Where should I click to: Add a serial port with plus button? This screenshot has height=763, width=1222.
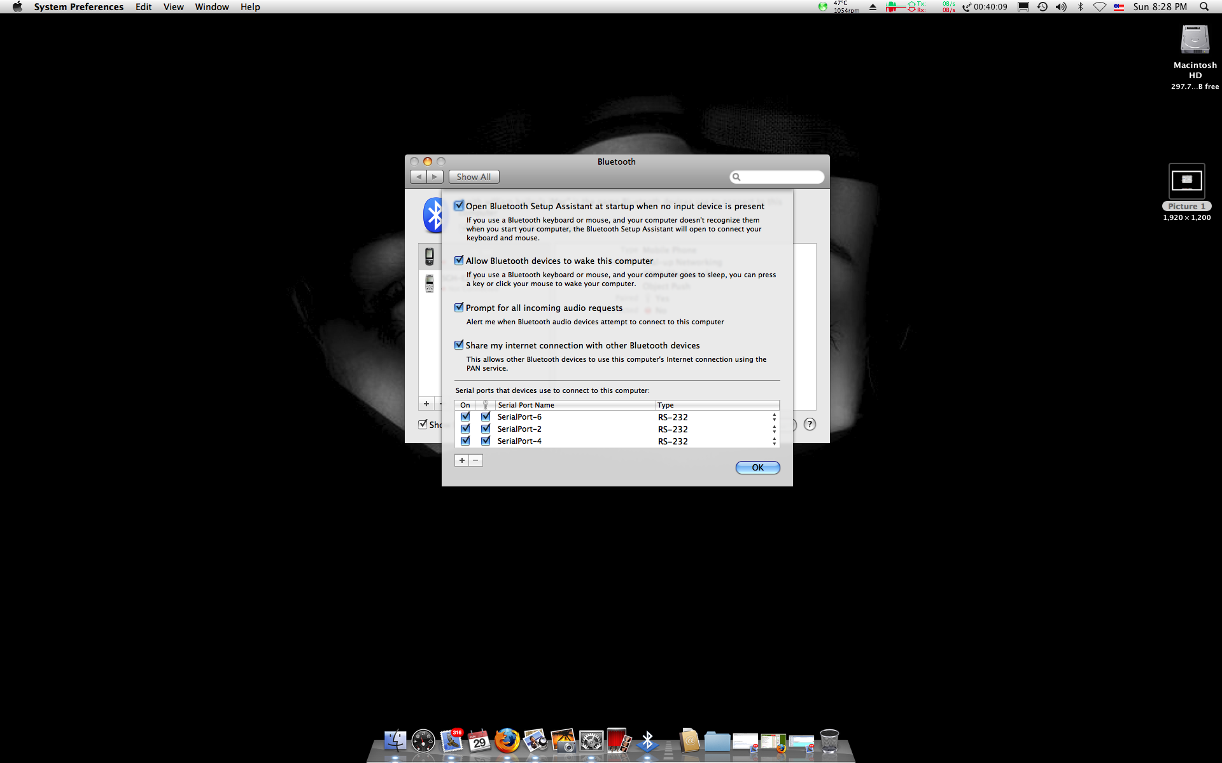(461, 460)
